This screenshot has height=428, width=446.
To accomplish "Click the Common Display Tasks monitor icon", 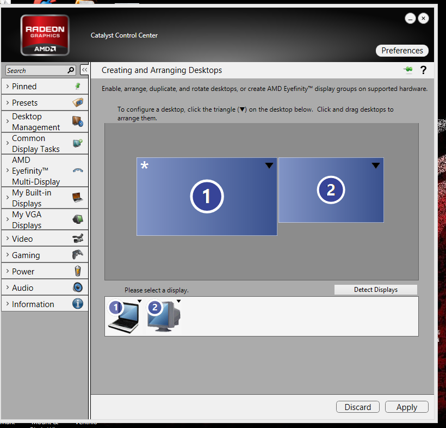I will click(78, 143).
